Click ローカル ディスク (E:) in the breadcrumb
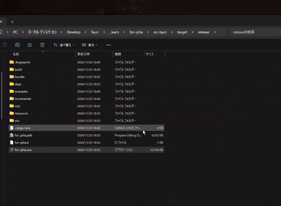Image resolution: width=281 pixels, height=206 pixels. pos(42,32)
